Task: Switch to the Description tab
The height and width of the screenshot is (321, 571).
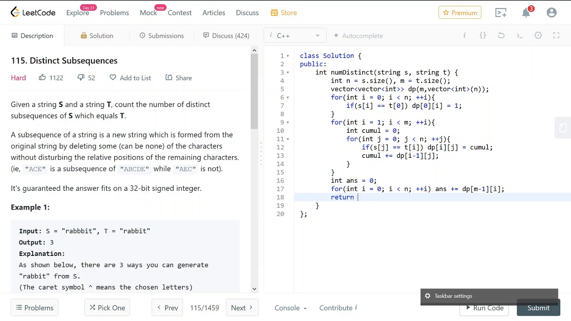Action: click(32, 36)
